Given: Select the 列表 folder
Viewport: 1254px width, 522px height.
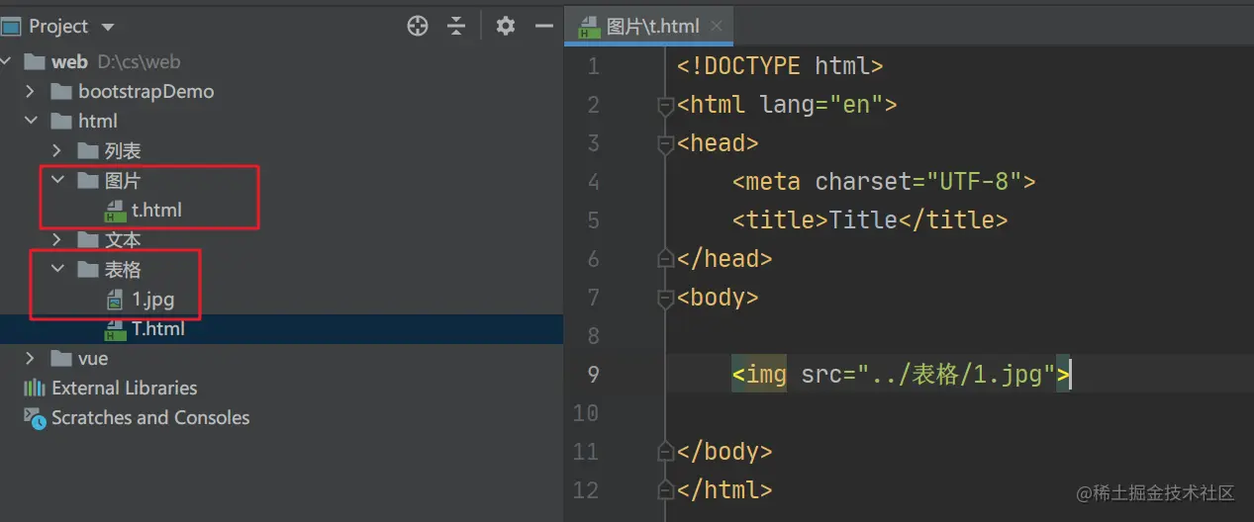Looking at the screenshot, I should coord(123,150).
